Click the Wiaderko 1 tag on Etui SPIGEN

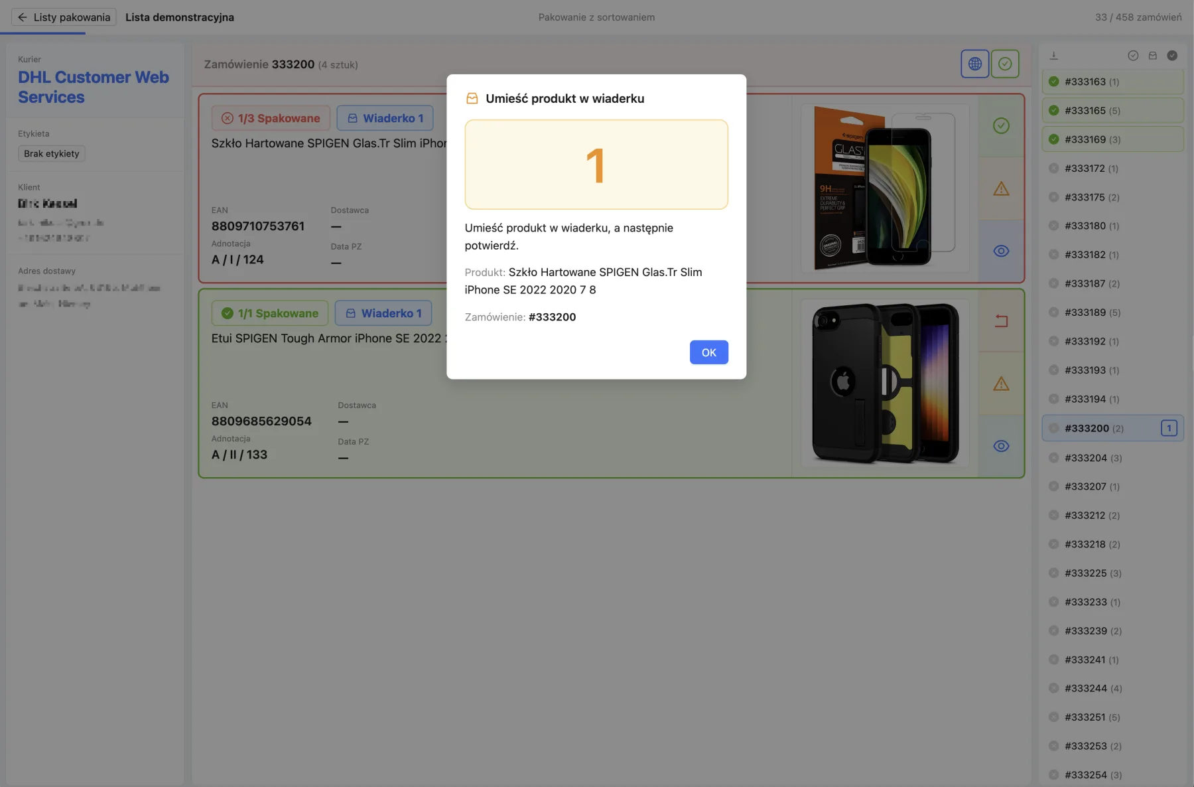click(383, 313)
